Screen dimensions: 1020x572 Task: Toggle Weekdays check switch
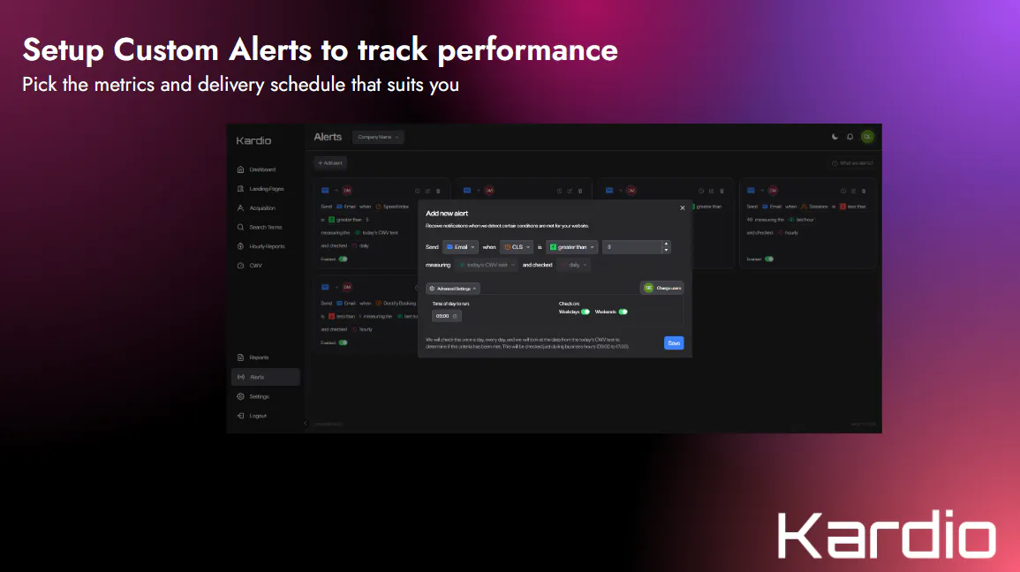586,312
